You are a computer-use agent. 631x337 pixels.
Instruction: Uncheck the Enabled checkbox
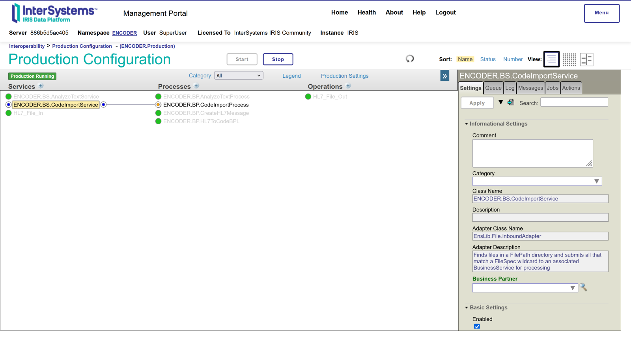(477, 326)
